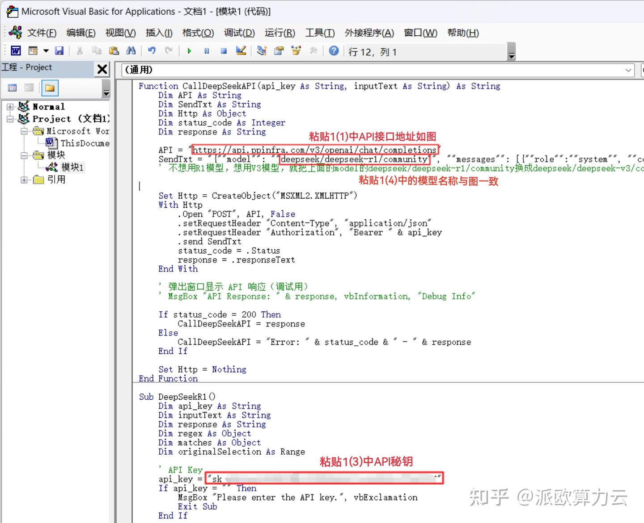
Task: Collapse the Project (文档1) node
Action: tap(10, 119)
